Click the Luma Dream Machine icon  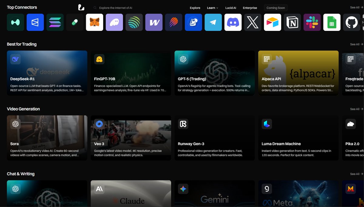[x=267, y=124]
